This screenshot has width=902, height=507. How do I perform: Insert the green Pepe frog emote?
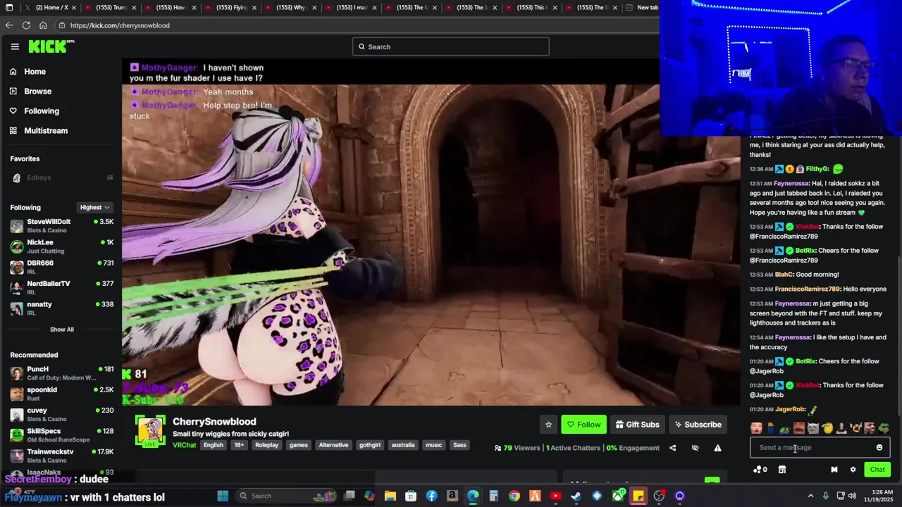click(884, 428)
